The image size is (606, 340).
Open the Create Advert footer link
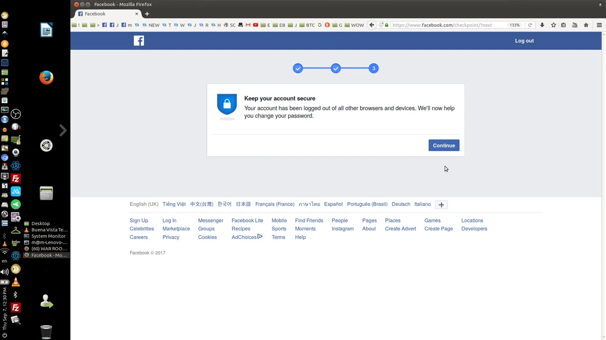(401, 229)
